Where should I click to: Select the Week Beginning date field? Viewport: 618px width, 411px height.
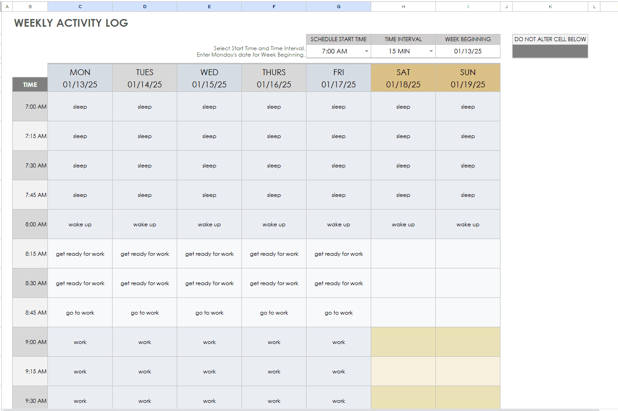click(468, 51)
